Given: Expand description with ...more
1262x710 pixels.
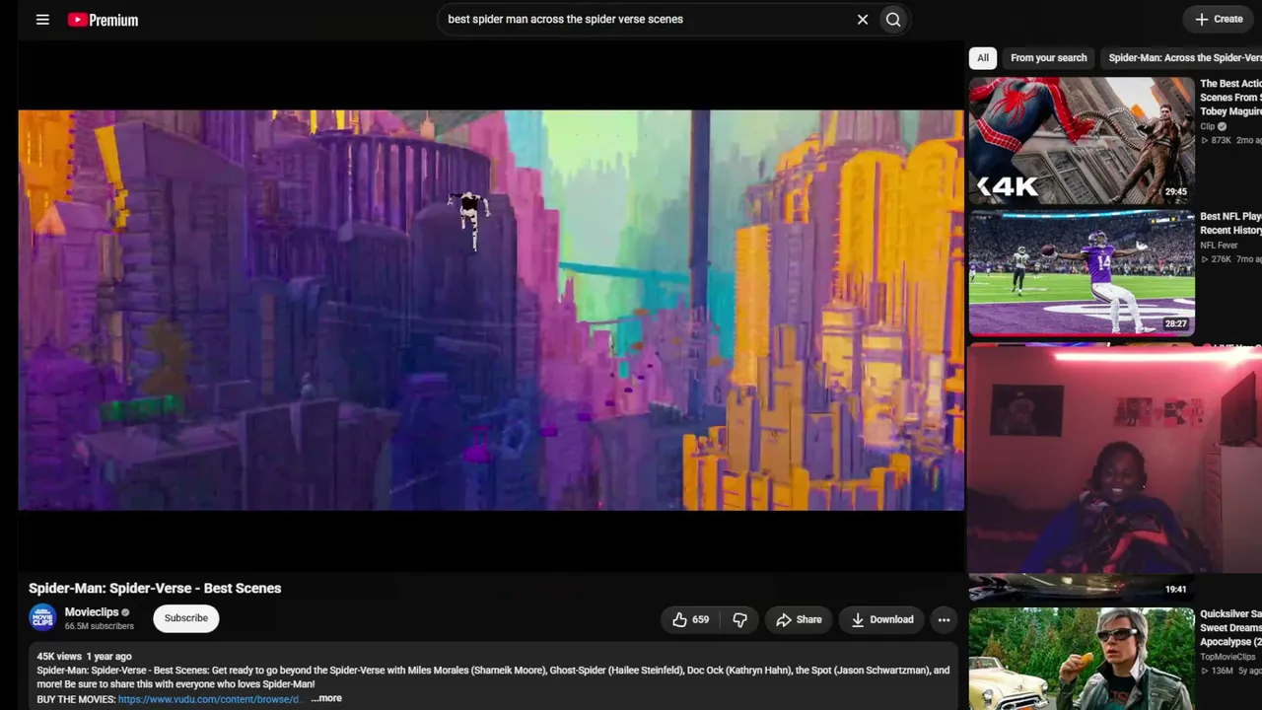Looking at the screenshot, I should 326,698.
